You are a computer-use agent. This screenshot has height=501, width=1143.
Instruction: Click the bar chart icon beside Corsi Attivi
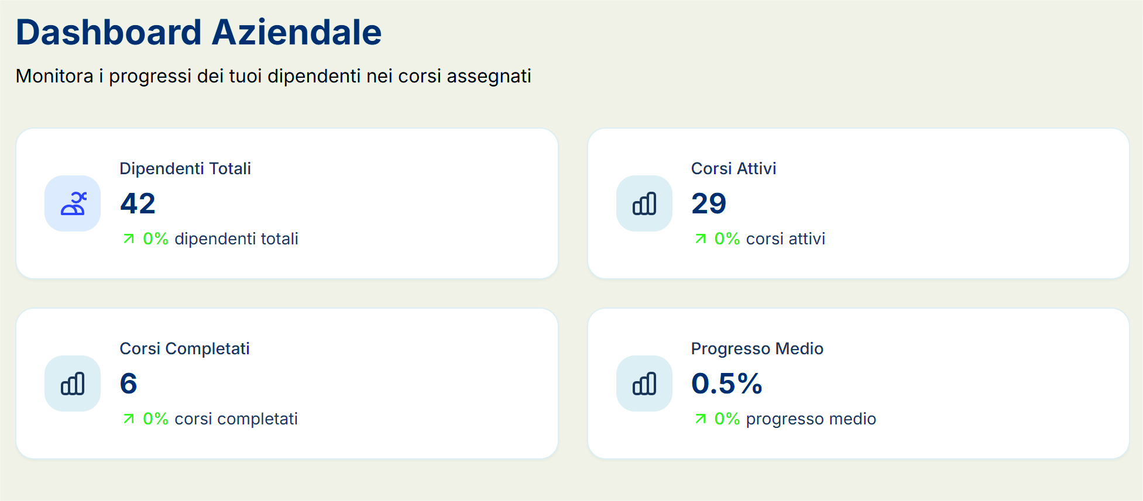point(644,203)
